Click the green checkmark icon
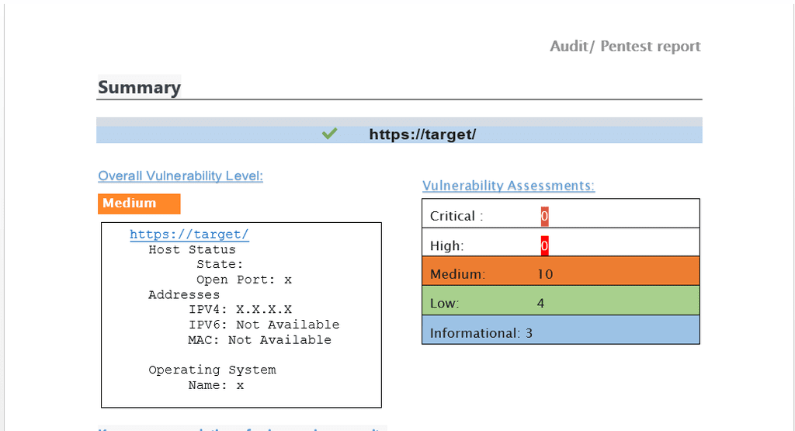Image resolution: width=795 pixels, height=431 pixels. tap(329, 134)
